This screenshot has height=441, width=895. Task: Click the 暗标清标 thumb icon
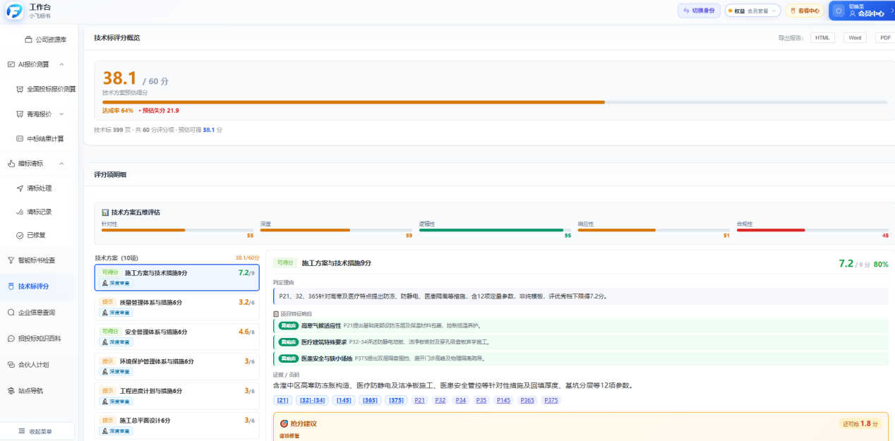point(11,164)
